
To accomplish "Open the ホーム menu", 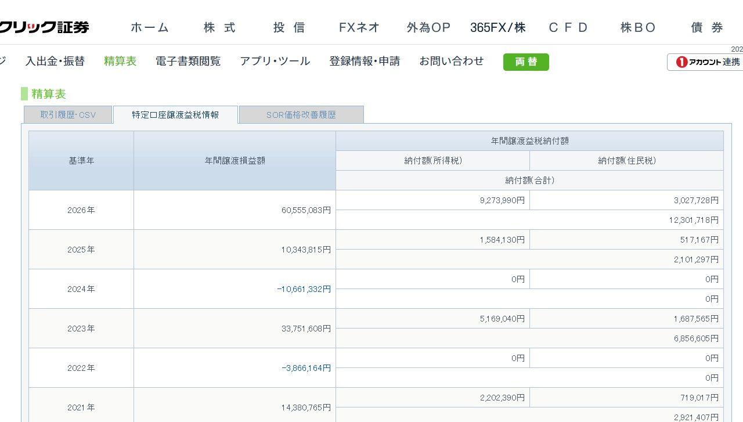I will click(x=150, y=27).
